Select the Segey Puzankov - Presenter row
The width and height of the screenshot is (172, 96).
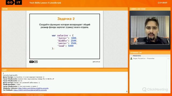tap(150, 58)
